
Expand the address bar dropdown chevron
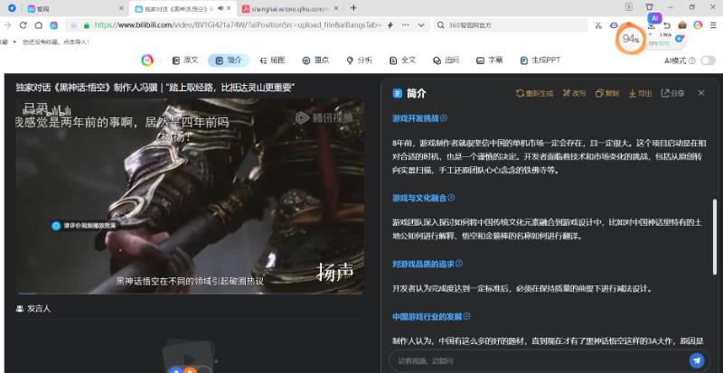(x=421, y=25)
